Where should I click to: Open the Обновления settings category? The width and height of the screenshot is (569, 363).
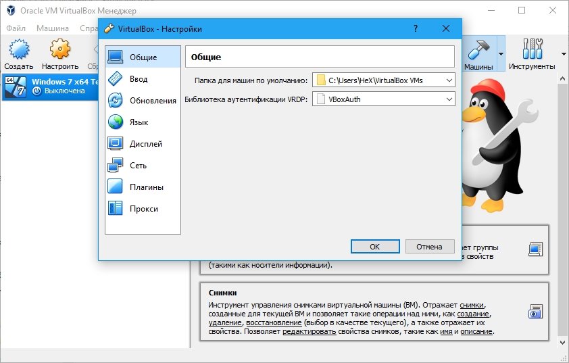143,101
